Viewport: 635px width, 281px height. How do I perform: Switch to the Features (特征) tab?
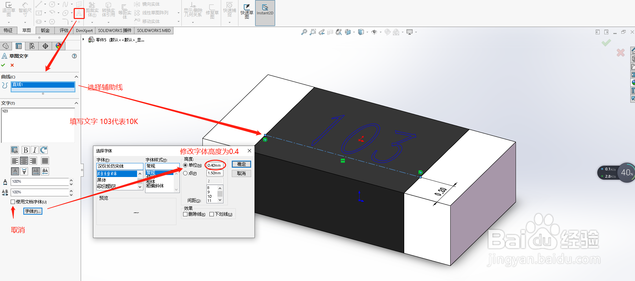(x=8, y=30)
